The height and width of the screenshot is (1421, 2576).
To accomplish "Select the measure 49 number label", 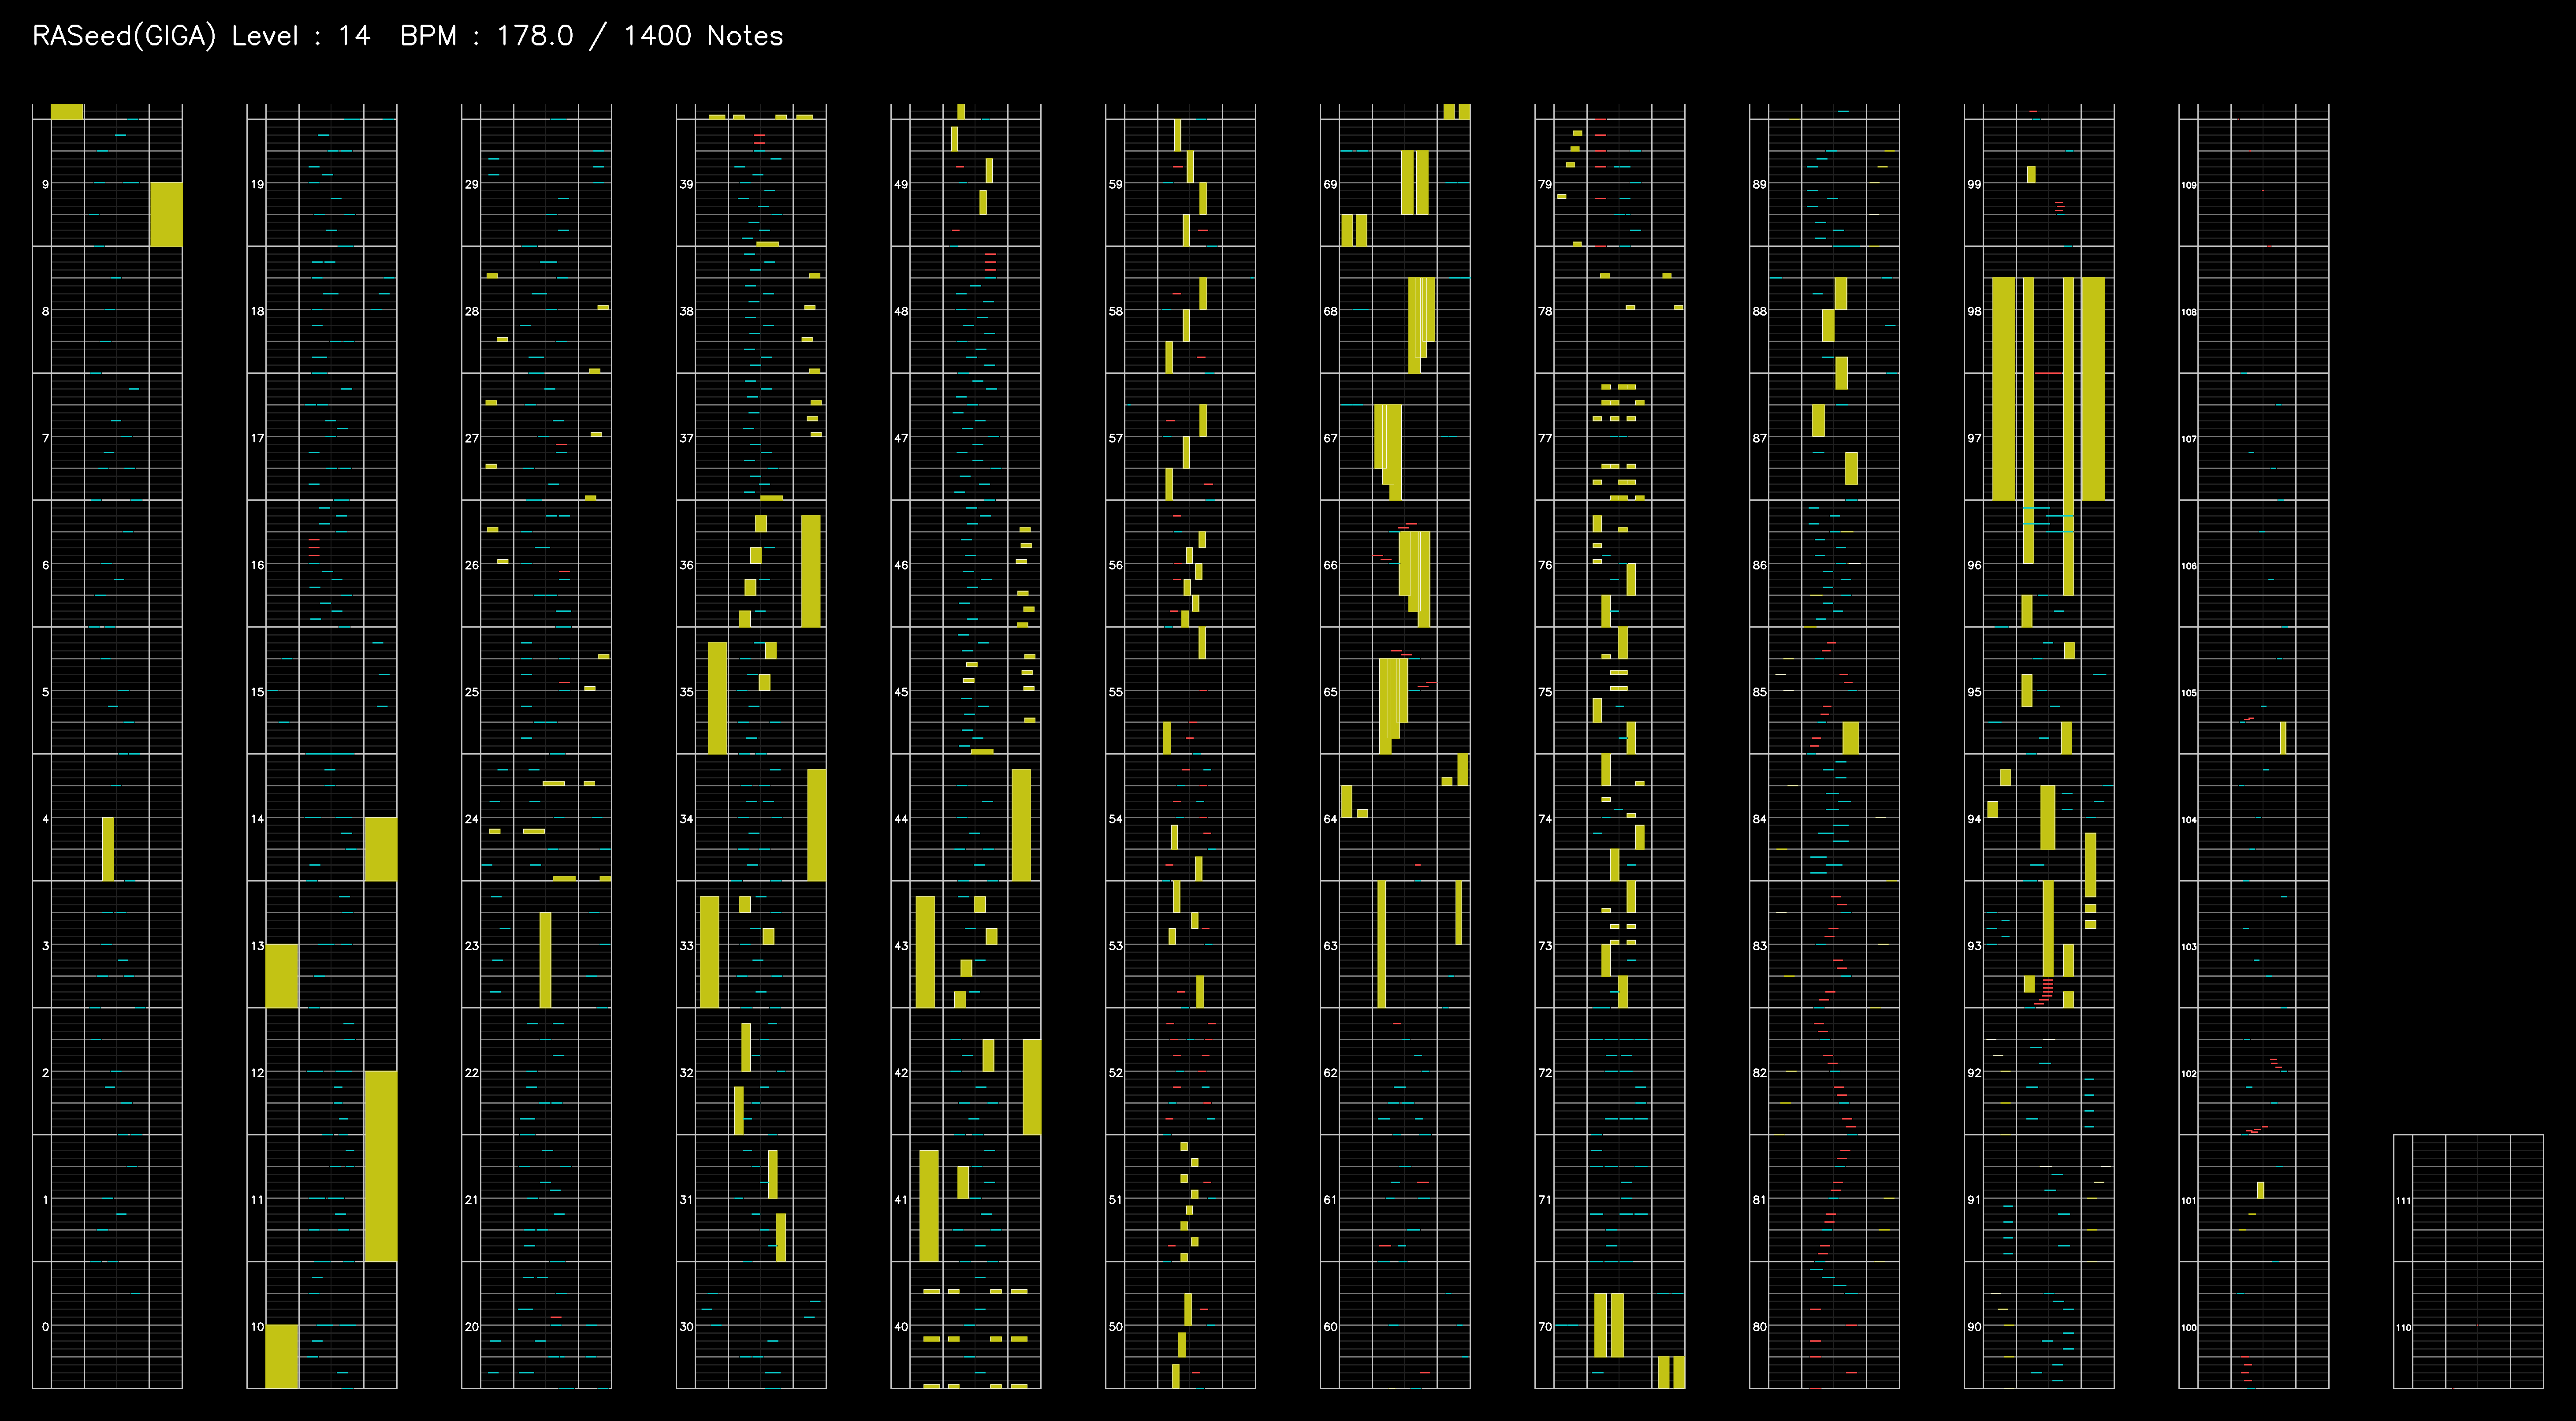I will click(x=901, y=184).
